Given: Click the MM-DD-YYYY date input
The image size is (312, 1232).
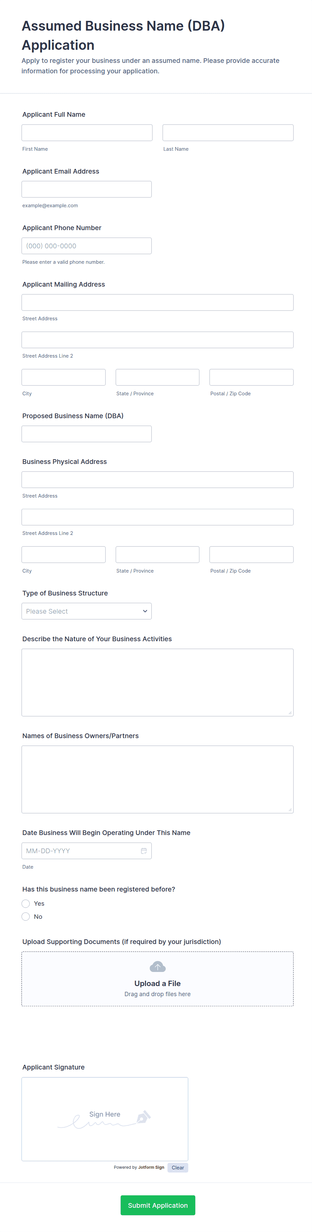Looking at the screenshot, I should click(x=79, y=851).
